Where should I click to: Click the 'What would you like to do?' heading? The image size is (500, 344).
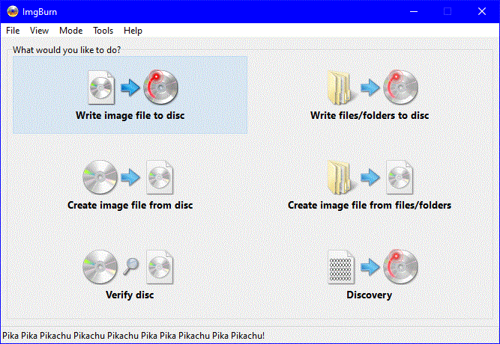67,50
